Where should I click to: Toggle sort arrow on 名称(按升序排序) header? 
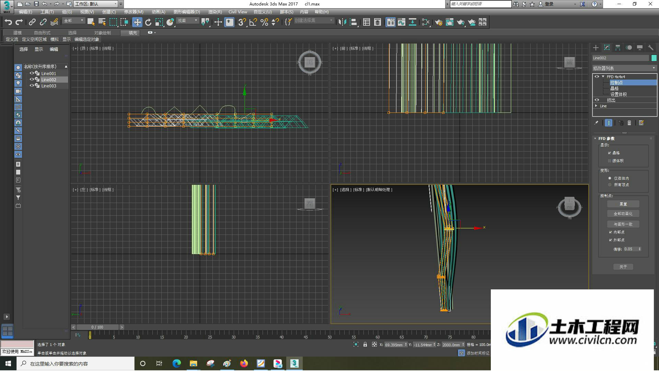click(66, 67)
